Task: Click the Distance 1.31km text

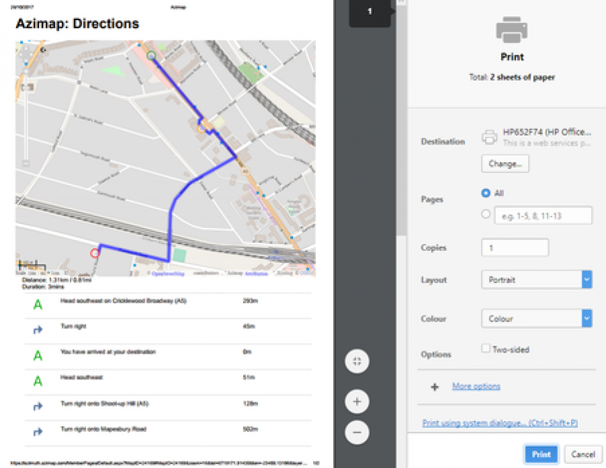Action: (x=57, y=280)
